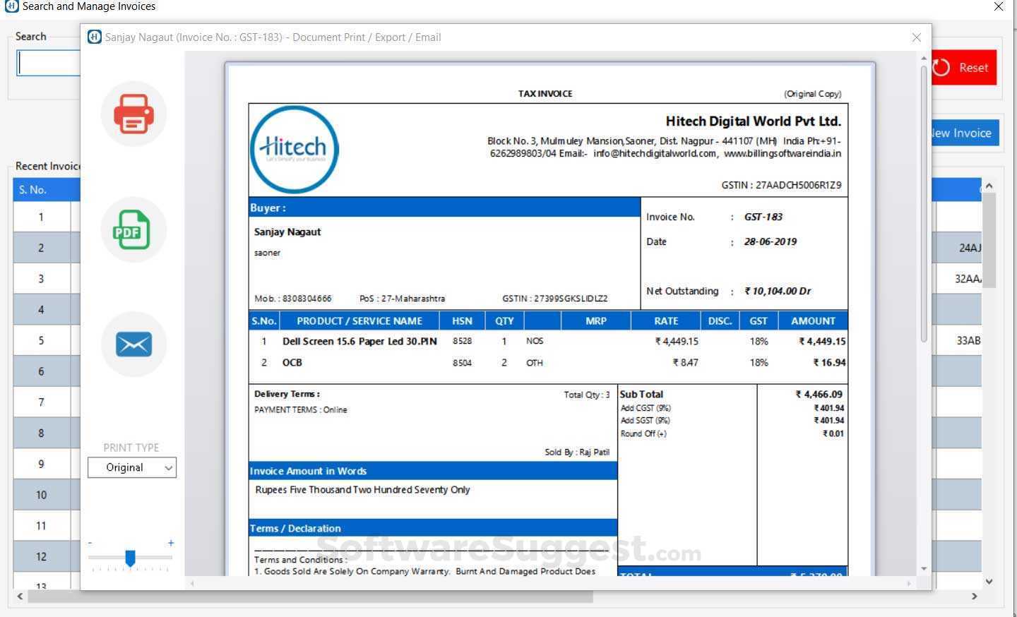Click the preview vertical scrollbar down arrow
Screen dimensions: 1017x617
[924, 569]
